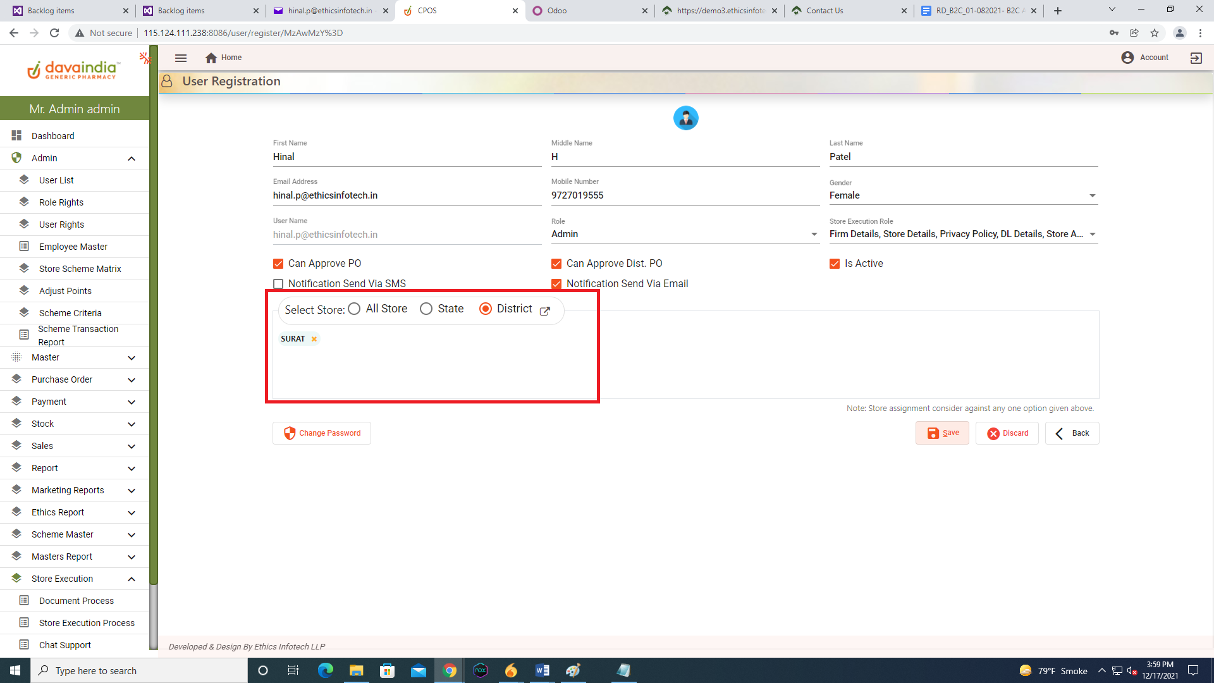1214x683 pixels.
Task: Select the All Store radio option
Action: (x=354, y=309)
